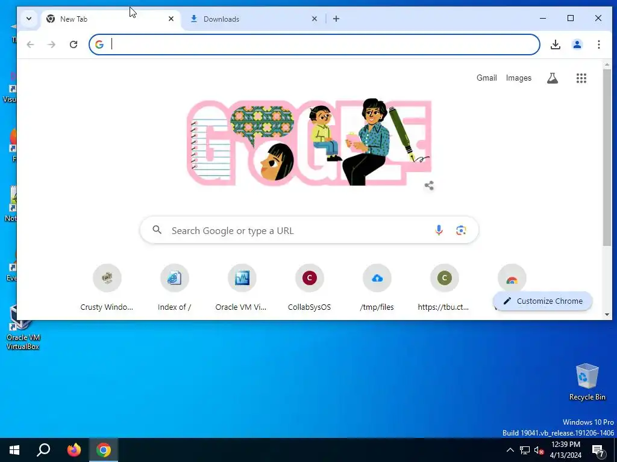617x462 pixels.
Task: Click the Search Google or type a URL box
Action: pyautogui.click(x=309, y=230)
